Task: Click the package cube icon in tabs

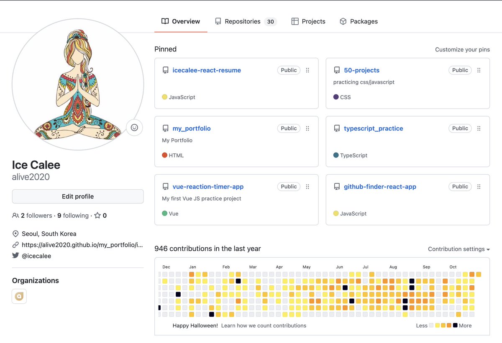Action: [x=343, y=21]
